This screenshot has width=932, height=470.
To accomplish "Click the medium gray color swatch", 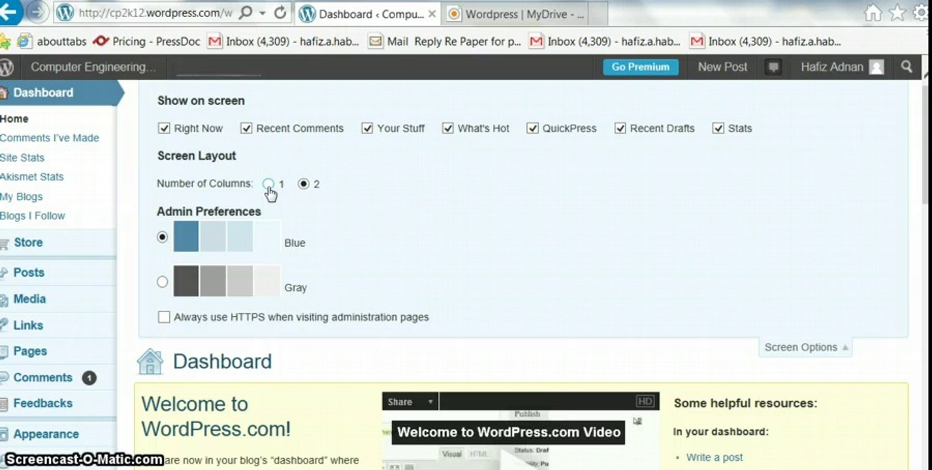I will pyautogui.click(x=213, y=281).
